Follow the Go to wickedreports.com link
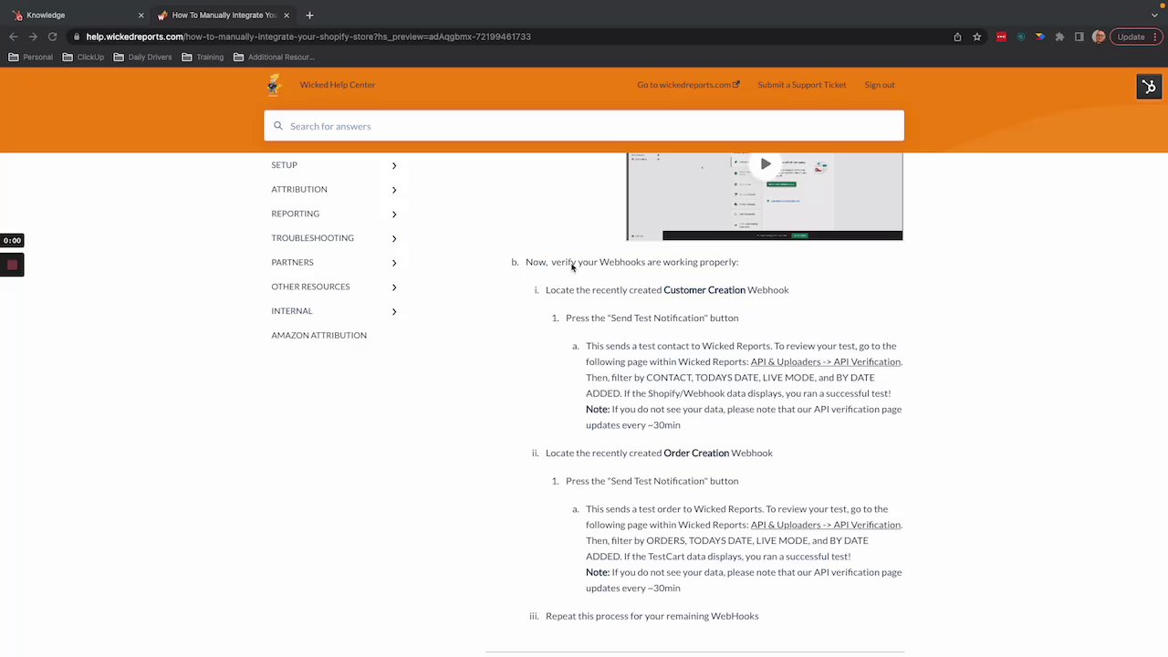Screen dimensions: 1168x657 [688, 85]
